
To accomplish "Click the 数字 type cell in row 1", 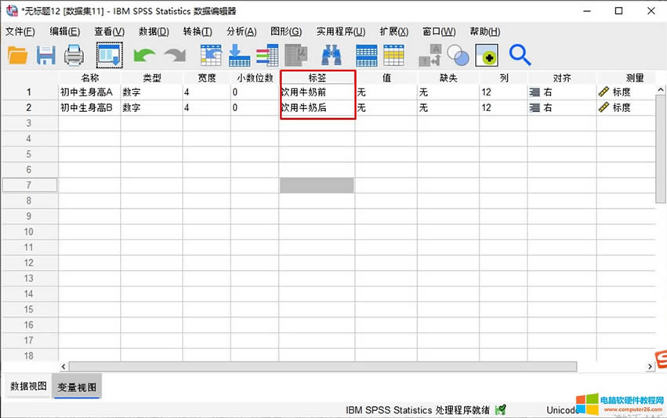I will click(x=150, y=92).
